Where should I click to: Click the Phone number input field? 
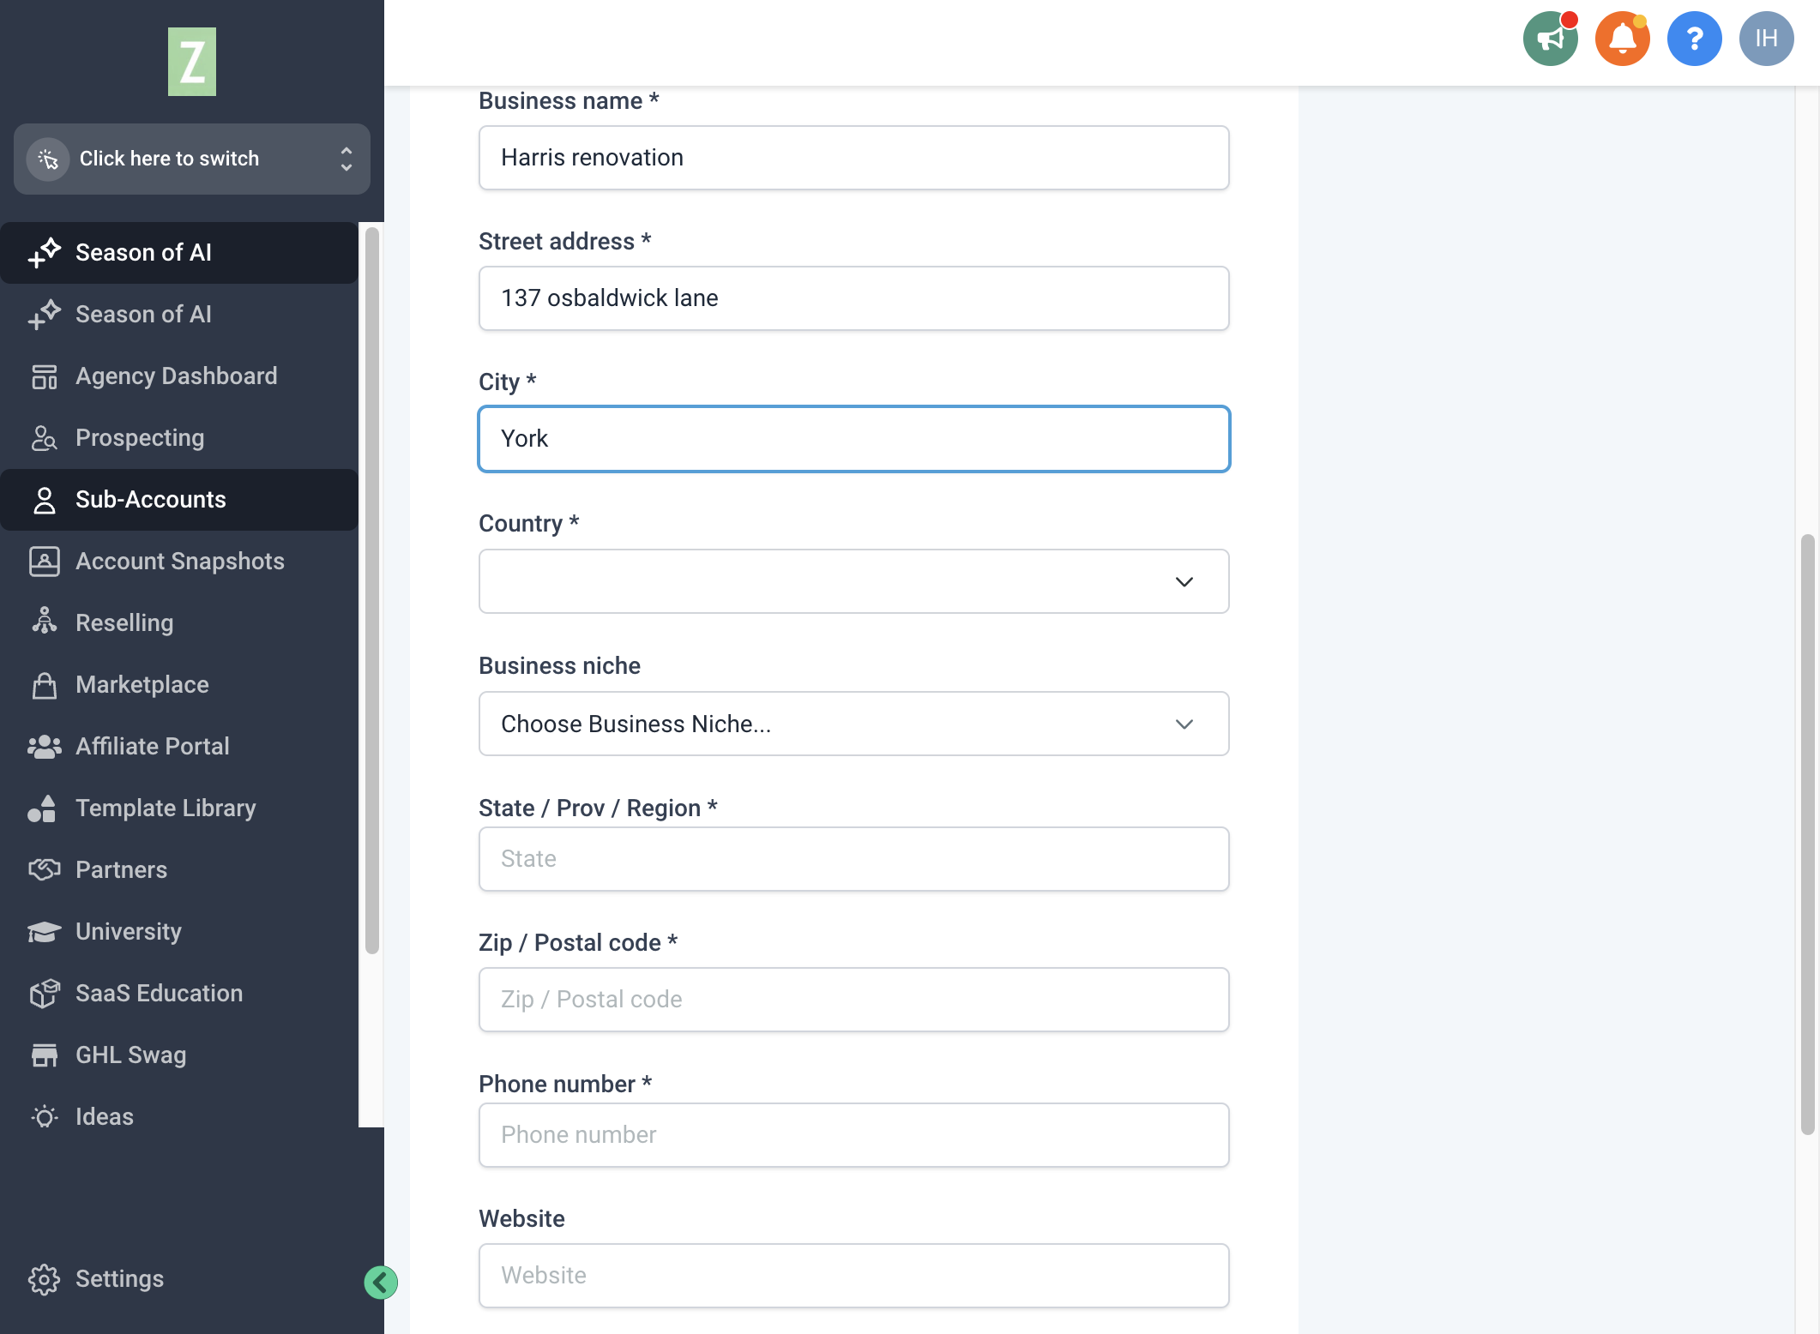pos(853,1135)
